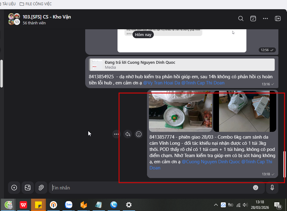Reply to the 8413857774 message
This screenshot has width=287, height=211.
coord(128,134)
